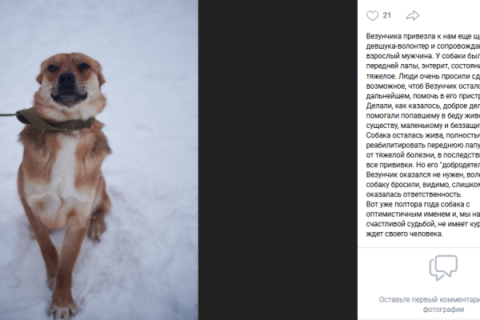Share the photo using the arrow icon
This screenshot has height=320, width=480.
413,15
